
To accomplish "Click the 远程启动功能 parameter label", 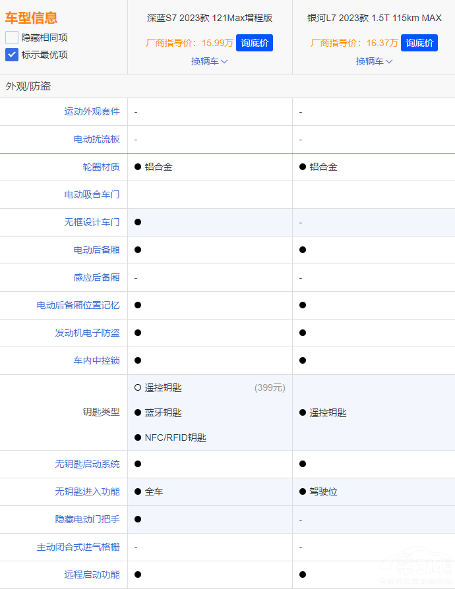I will pyautogui.click(x=92, y=575).
